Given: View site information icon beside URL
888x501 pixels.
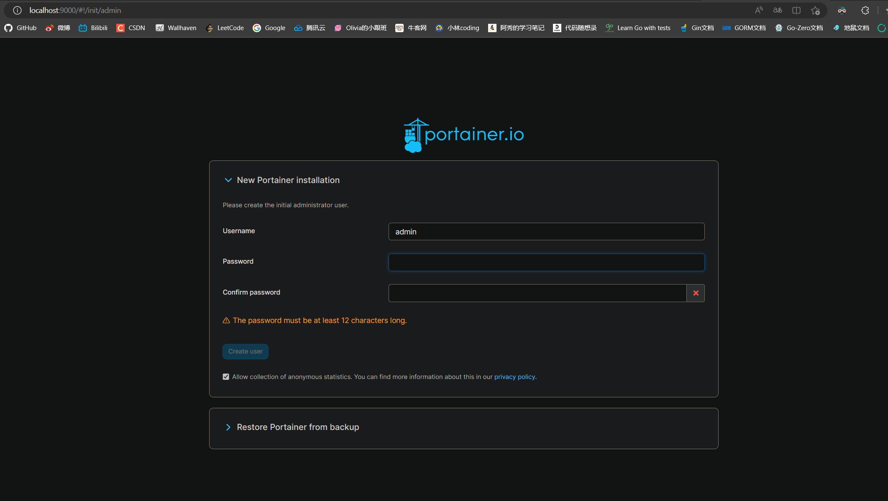Looking at the screenshot, I should click(17, 10).
